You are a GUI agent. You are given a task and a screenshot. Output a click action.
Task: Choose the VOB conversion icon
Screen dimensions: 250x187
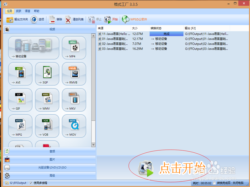pos(47,126)
